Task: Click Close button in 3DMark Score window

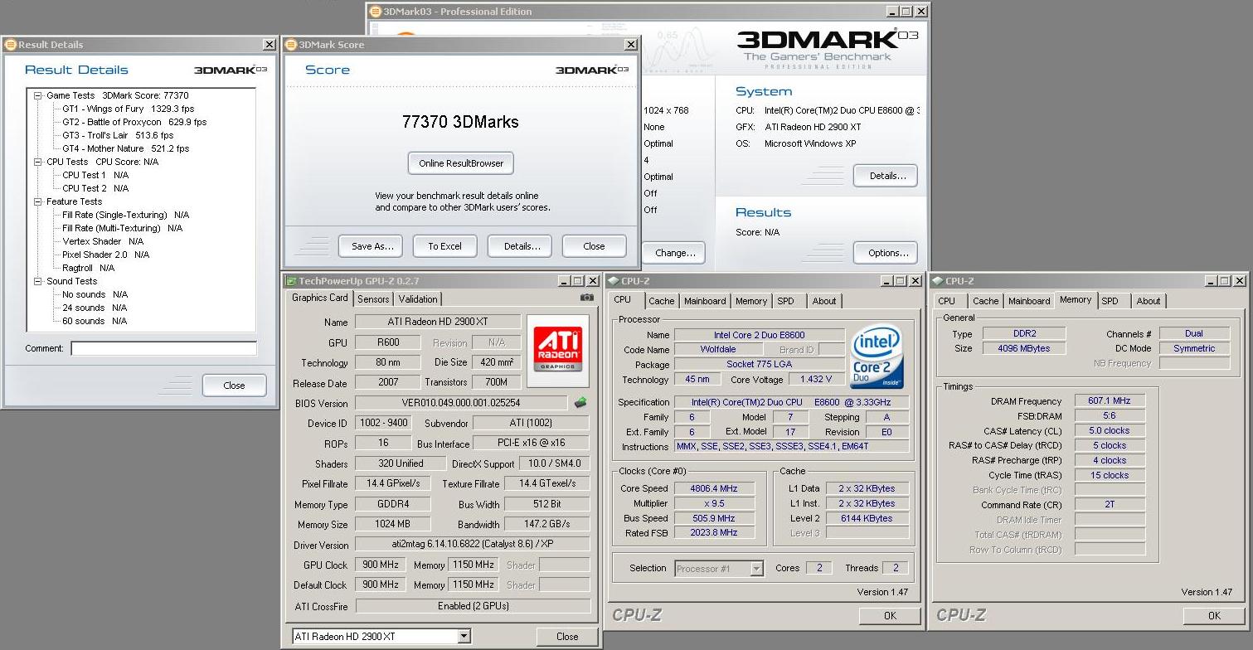Action: 595,246
